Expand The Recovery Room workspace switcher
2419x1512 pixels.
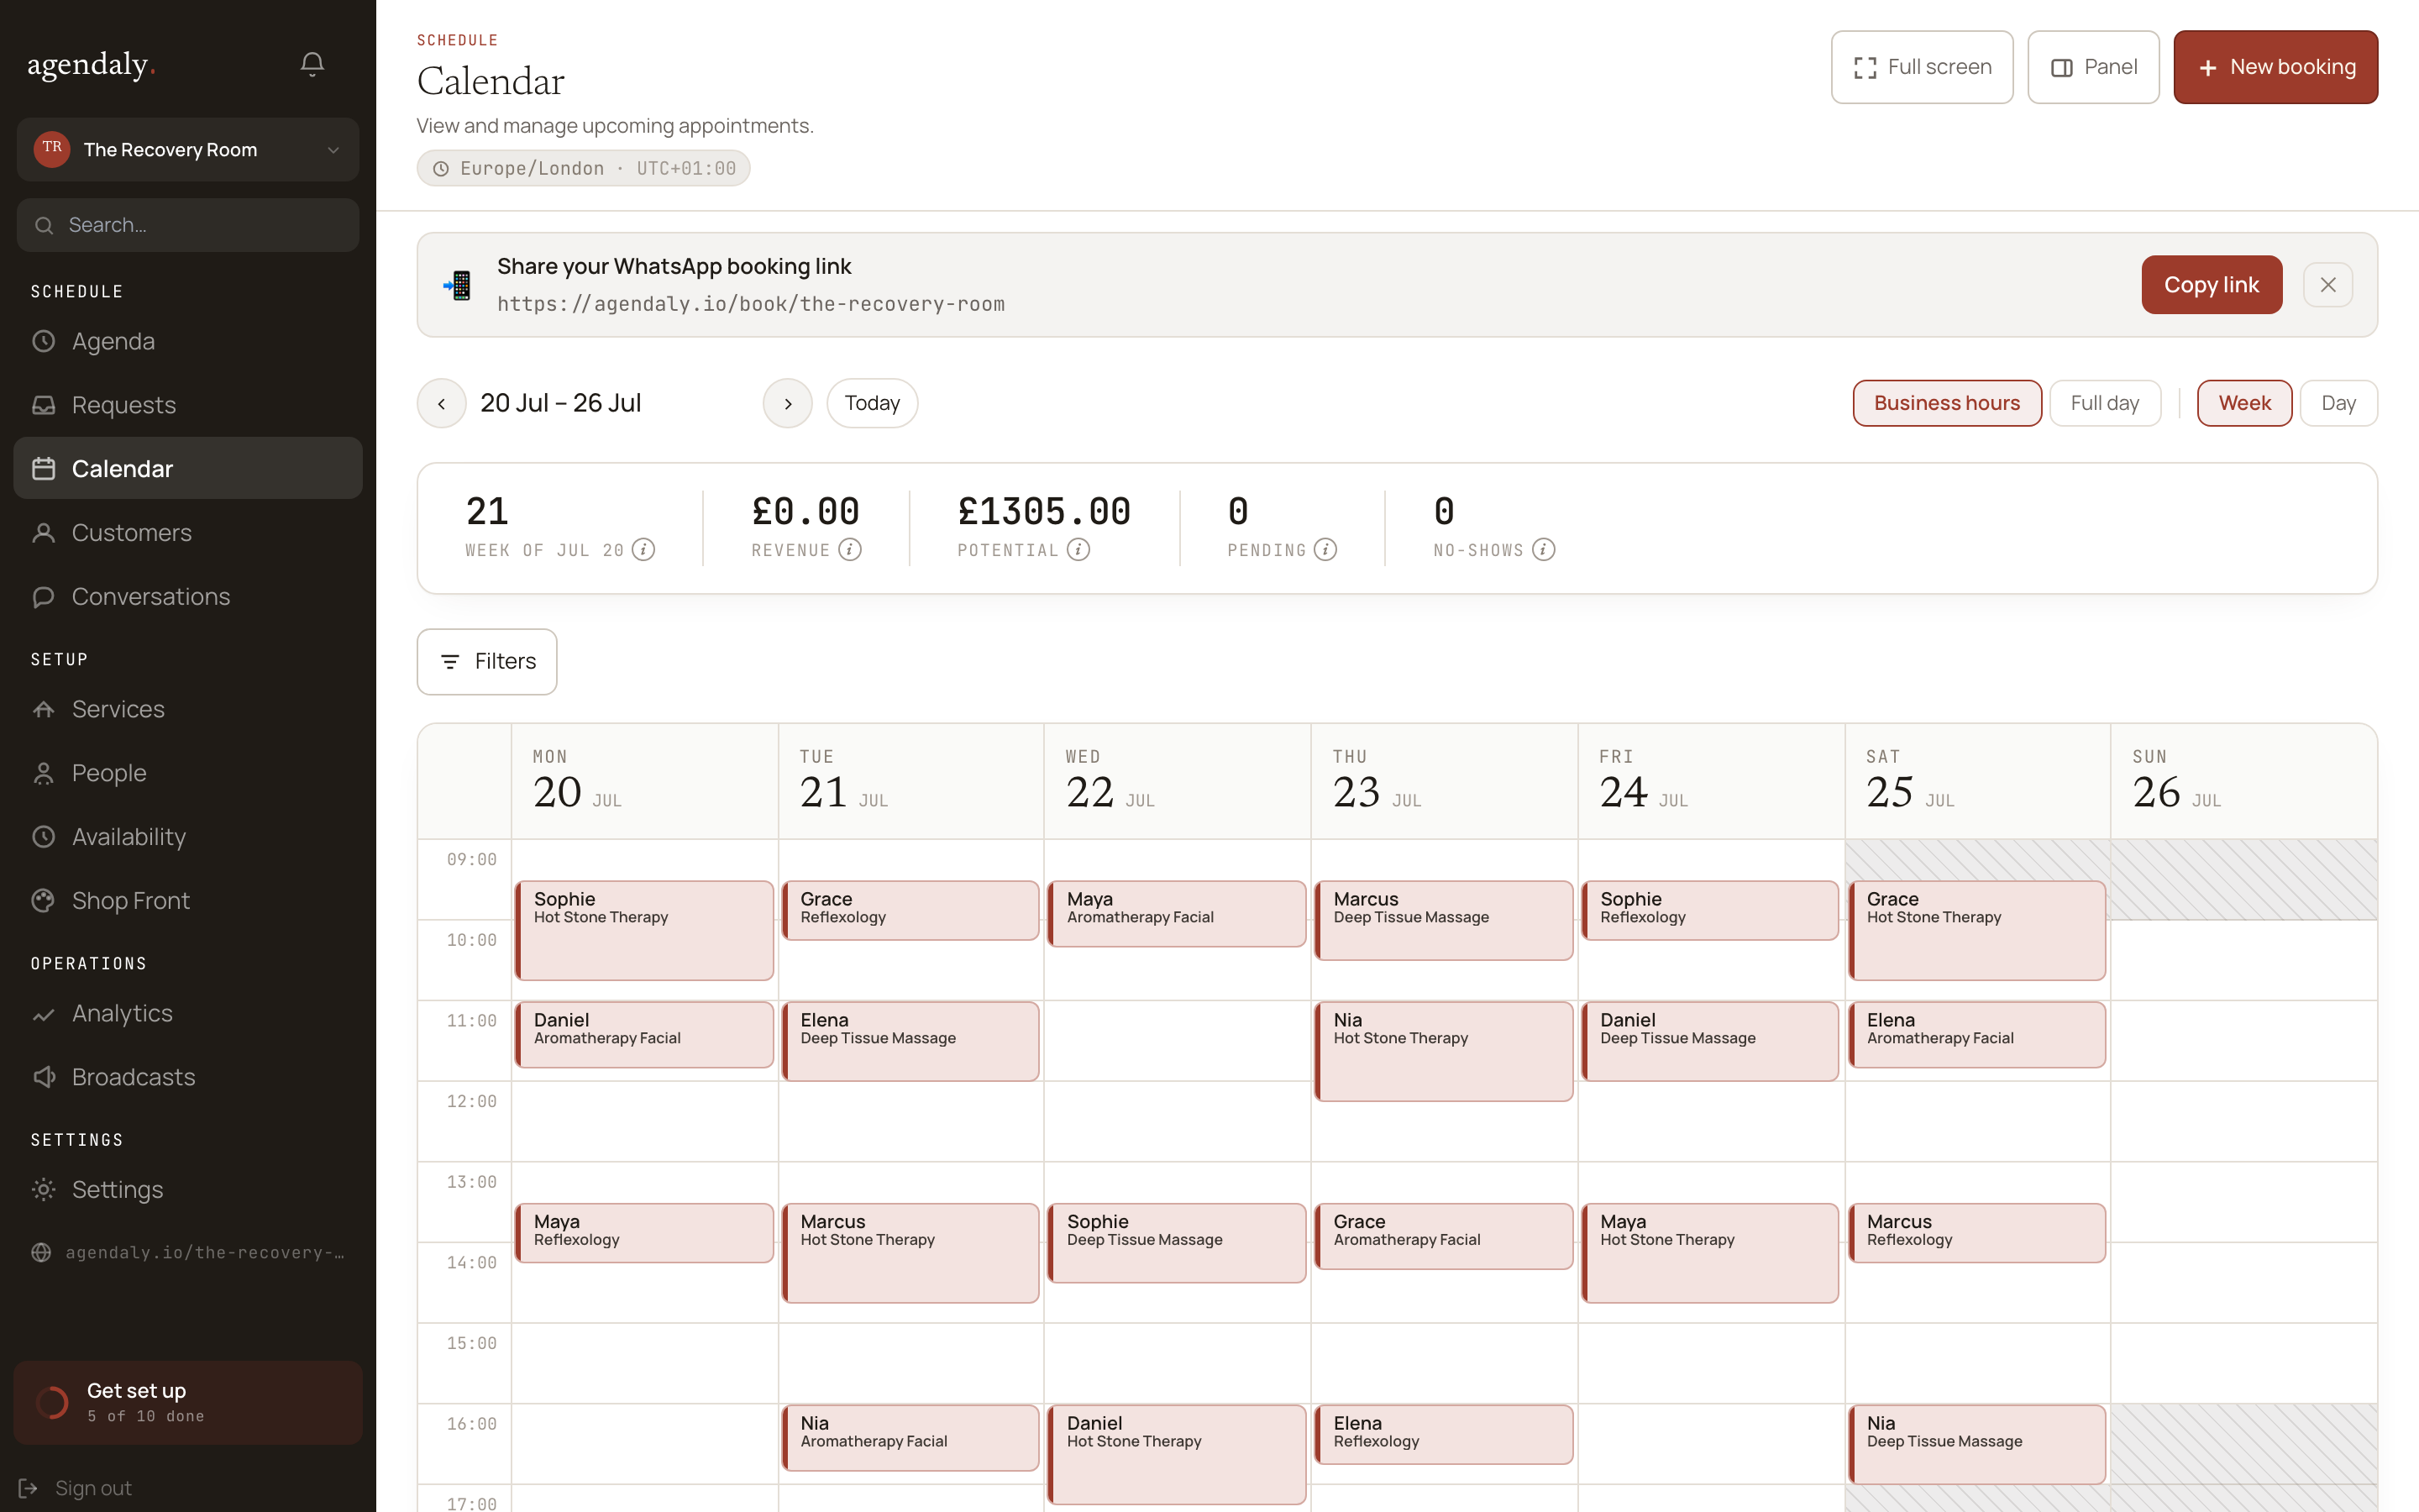[x=188, y=149]
